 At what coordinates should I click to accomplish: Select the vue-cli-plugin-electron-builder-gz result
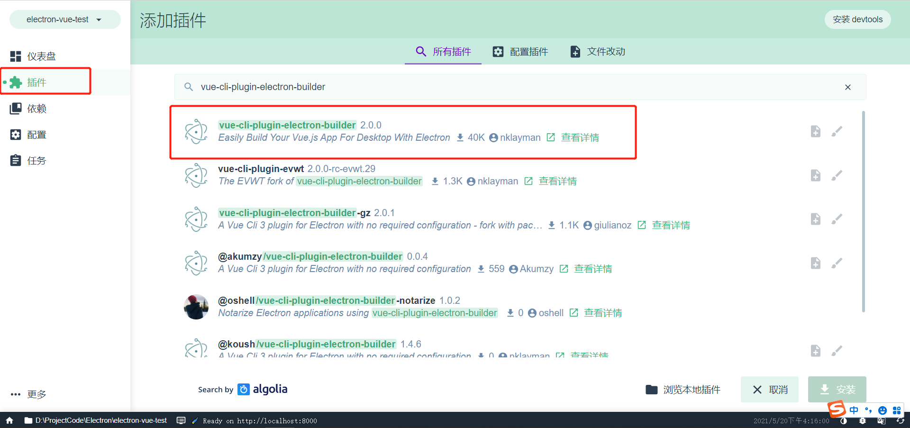click(x=517, y=219)
